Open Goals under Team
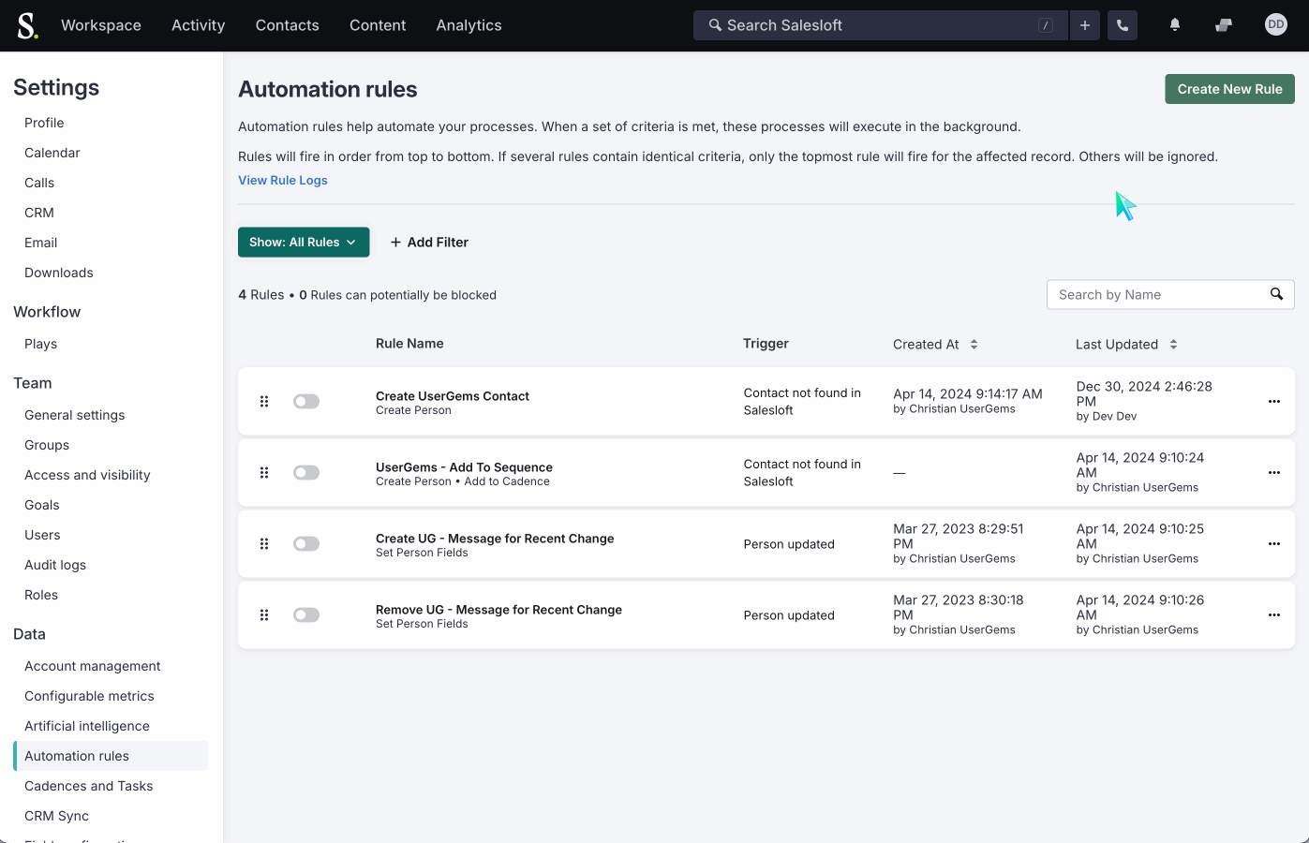The image size is (1309, 843). [x=42, y=505]
